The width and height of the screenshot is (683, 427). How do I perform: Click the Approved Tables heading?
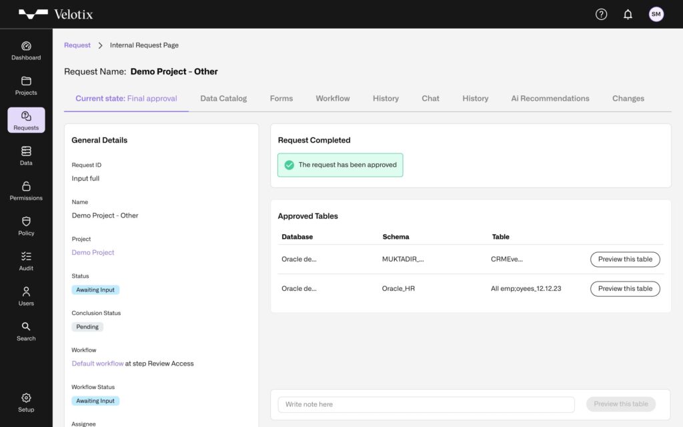click(x=308, y=216)
